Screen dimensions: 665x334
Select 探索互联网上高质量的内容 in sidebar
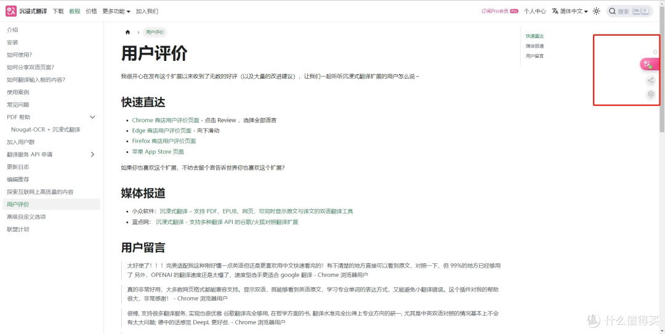coord(40,192)
